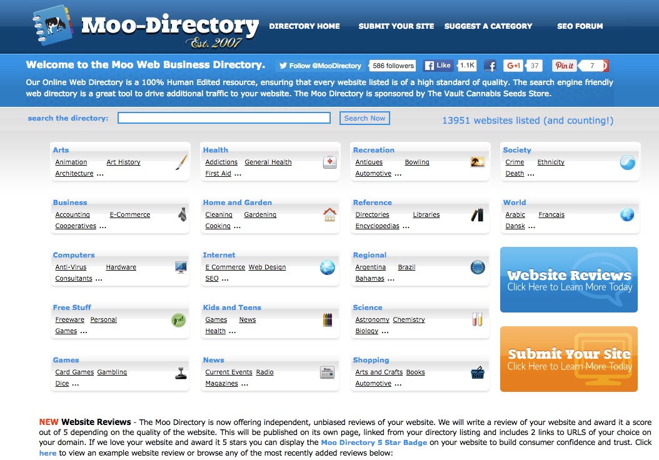Click the Shopping basket icon

click(x=478, y=372)
